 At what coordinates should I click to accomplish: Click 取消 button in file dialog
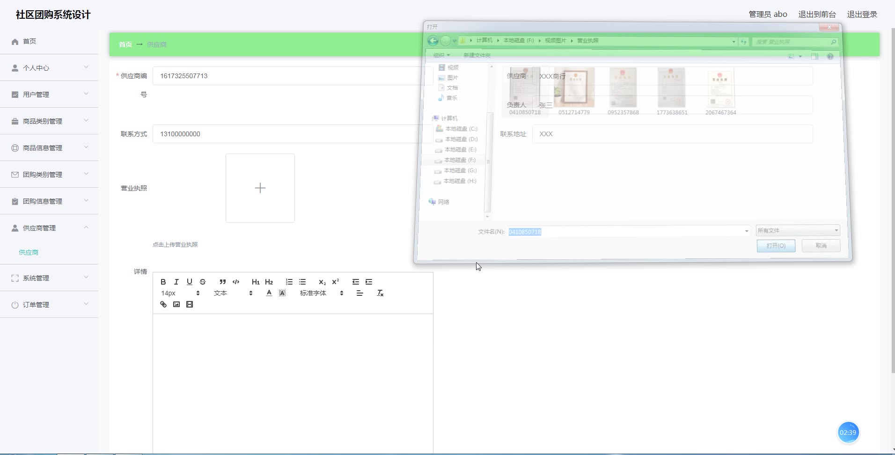pyautogui.click(x=821, y=246)
